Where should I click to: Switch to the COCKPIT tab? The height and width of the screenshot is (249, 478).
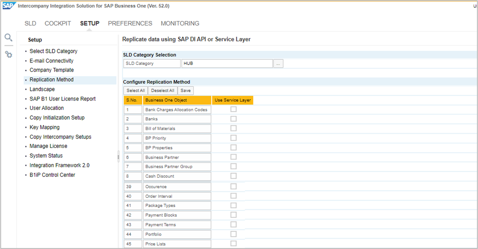[58, 23]
